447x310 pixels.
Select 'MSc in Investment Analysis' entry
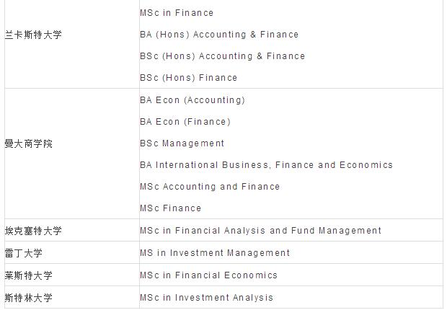(x=207, y=298)
